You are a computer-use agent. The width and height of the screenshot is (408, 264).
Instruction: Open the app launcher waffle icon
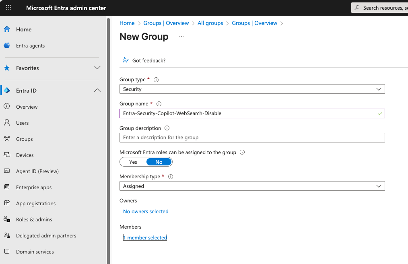point(8,8)
